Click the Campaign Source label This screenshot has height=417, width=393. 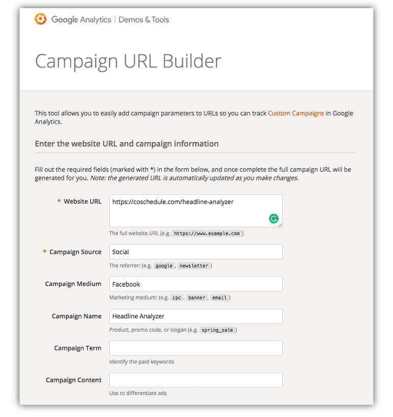75,252
